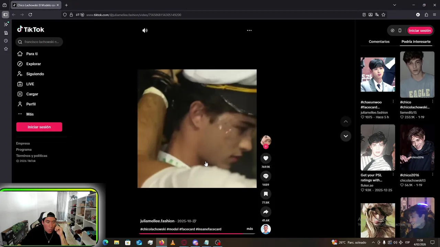
Task: Open File Explorer from the taskbar
Action: click(x=117, y=243)
